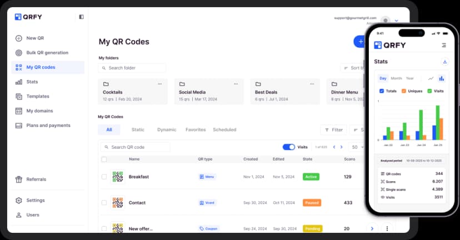Click the Paused state badge for Contact

[312, 203]
